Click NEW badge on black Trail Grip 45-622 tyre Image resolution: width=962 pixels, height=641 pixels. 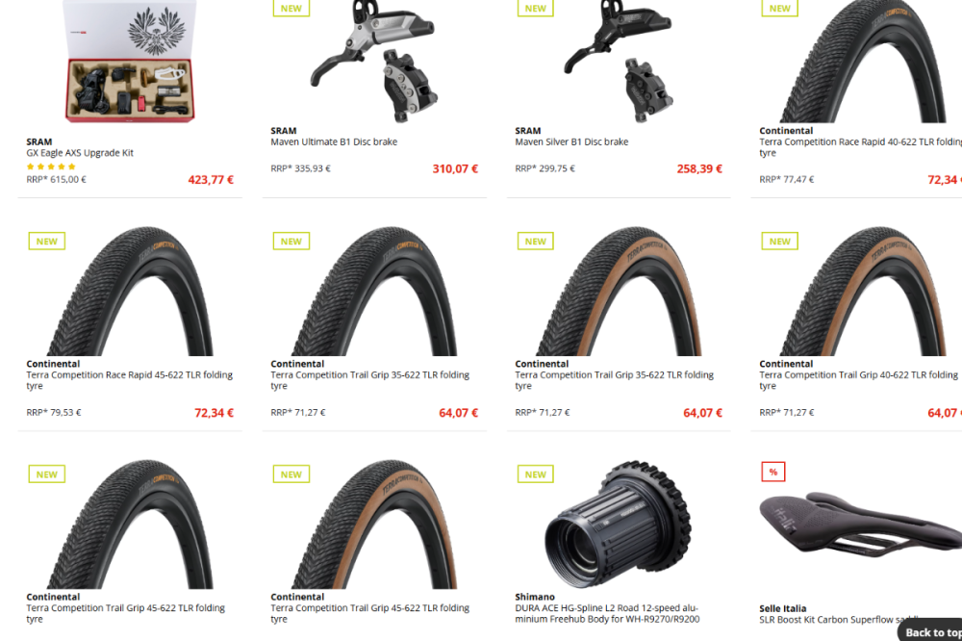pyautogui.click(x=46, y=474)
